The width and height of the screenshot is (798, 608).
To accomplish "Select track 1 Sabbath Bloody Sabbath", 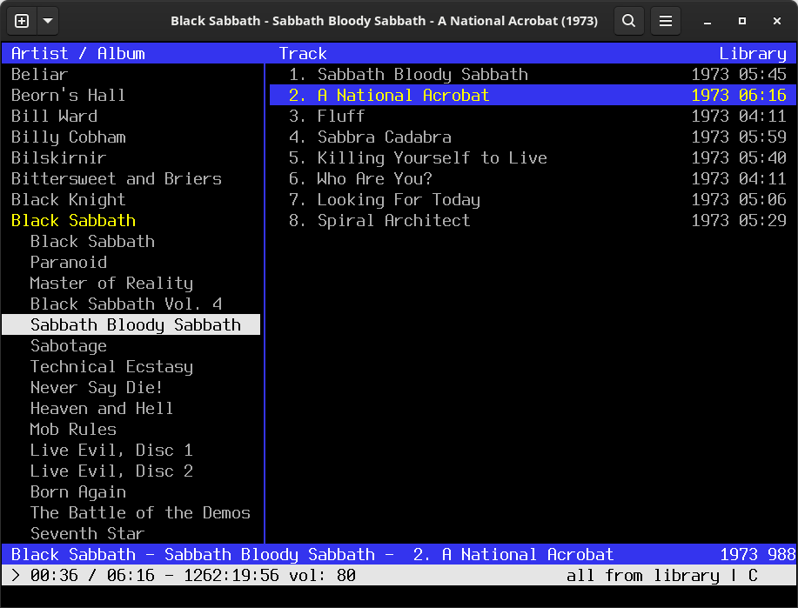I will click(x=533, y=74).
